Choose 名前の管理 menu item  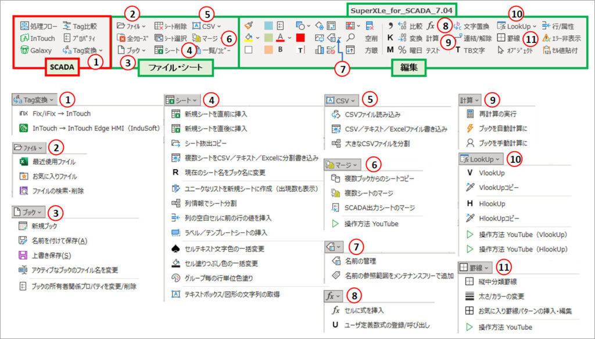(354, 261)
